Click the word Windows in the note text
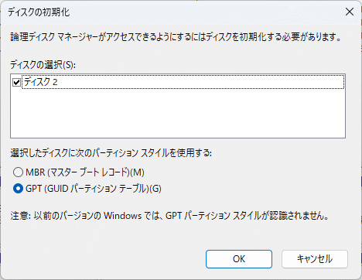This screenshot has width=362, height=280. point(123,216)
